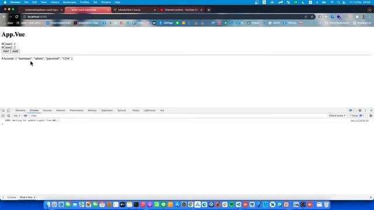The image size is (374, 210).
Task: Close What's New drawer tab
Action: (34, 197)
